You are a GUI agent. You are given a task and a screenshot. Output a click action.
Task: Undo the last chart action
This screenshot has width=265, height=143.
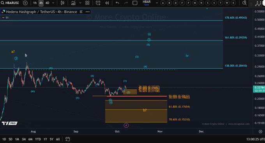(x=117, y=3)
